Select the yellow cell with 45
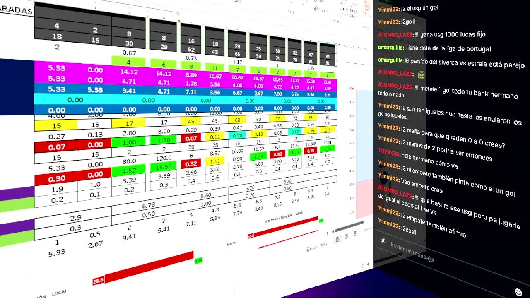The width and height of the screenshot is (530, 298). (191, 121)
